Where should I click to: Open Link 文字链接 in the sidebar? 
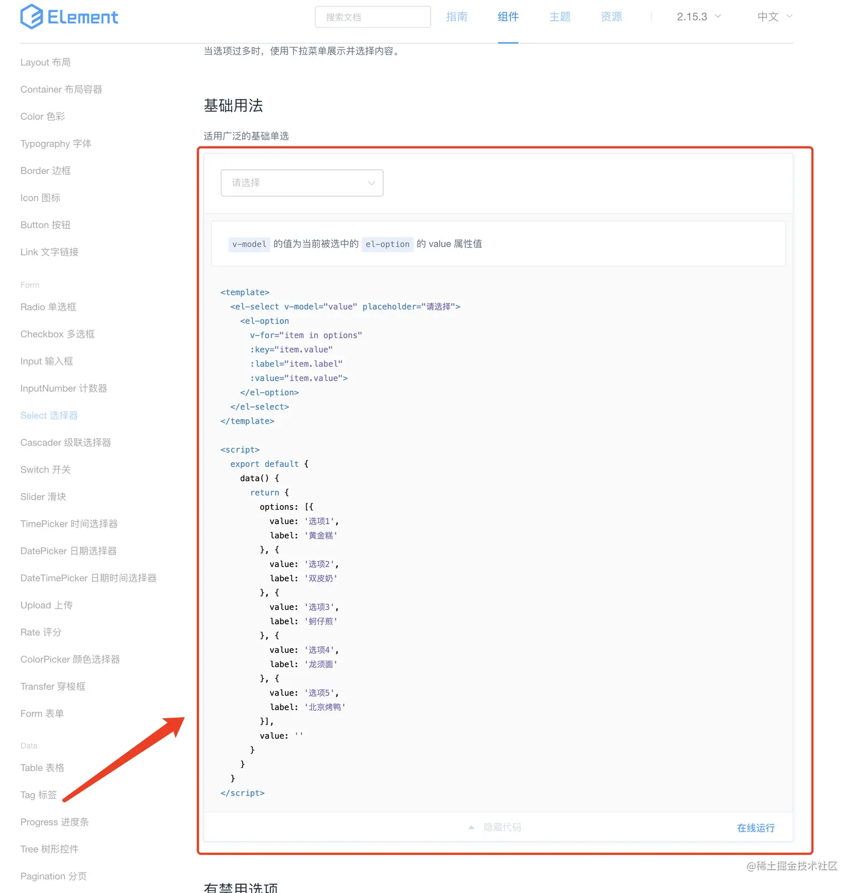pyautogui.click(x=49, y=252)
